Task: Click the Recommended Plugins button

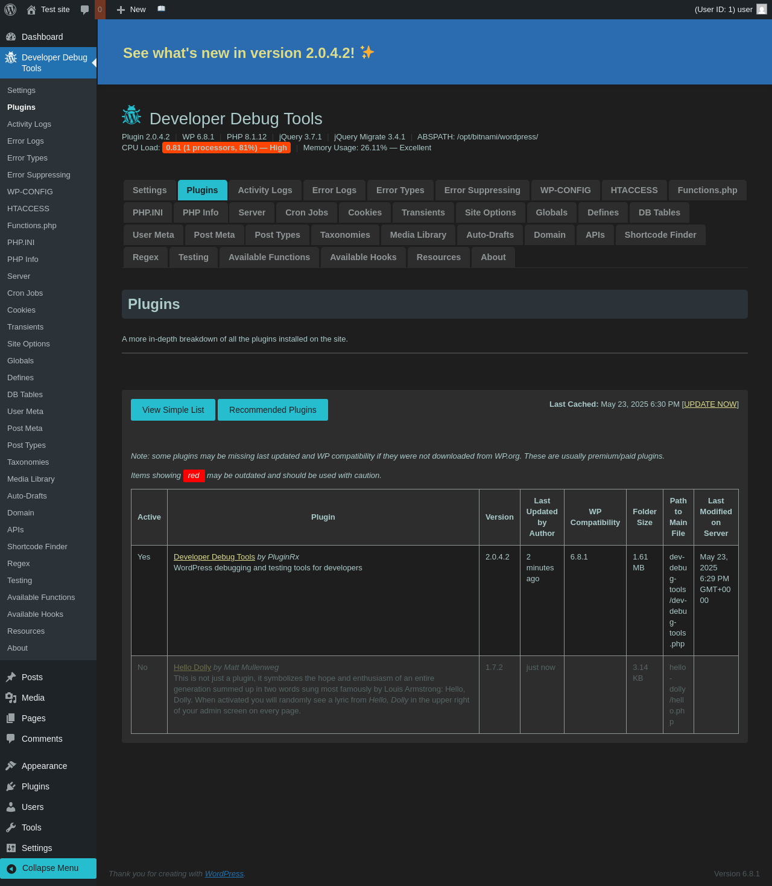Action: click(273, 410)
